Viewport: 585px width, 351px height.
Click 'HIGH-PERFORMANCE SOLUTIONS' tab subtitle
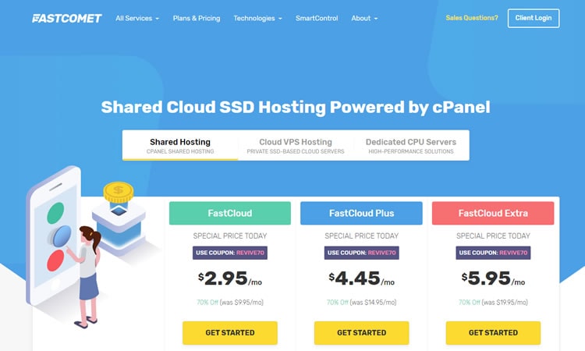pyautogui.click(x=411, y=151)
